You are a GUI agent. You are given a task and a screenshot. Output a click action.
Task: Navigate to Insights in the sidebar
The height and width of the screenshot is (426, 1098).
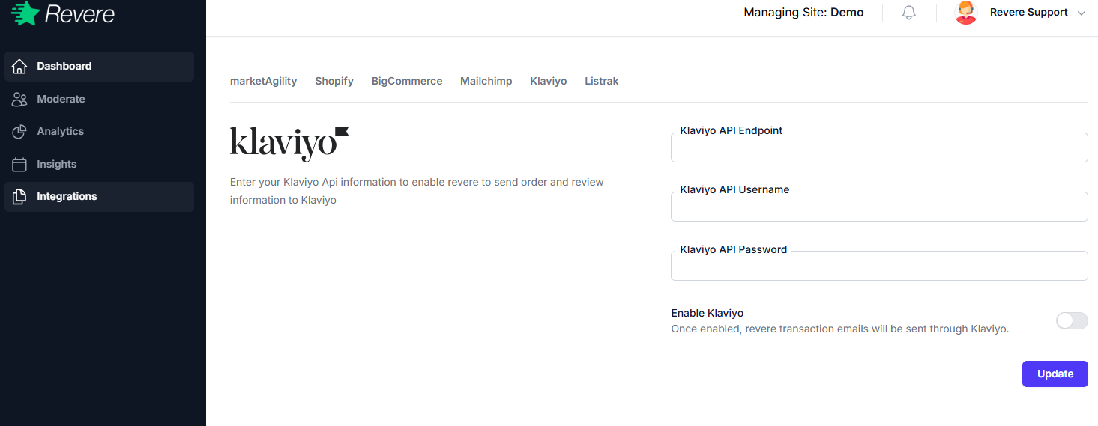[x=99, y=164]
